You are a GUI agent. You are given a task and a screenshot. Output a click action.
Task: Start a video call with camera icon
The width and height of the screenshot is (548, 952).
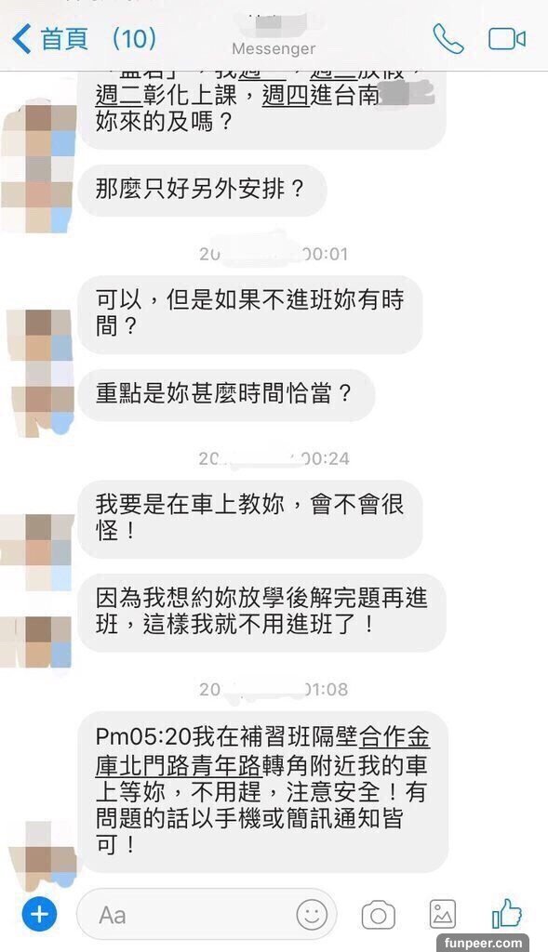point(507,39)
